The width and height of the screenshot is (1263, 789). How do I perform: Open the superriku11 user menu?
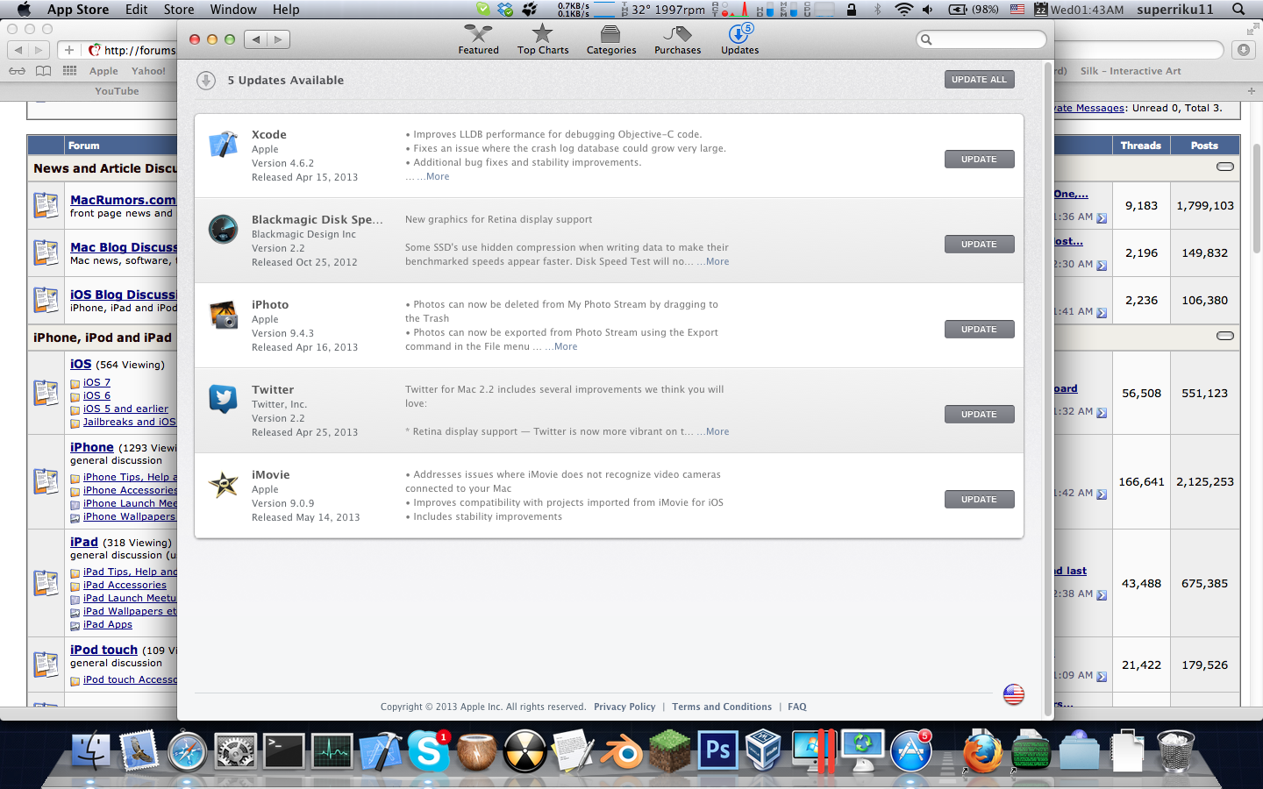(x=1175, y=10)
